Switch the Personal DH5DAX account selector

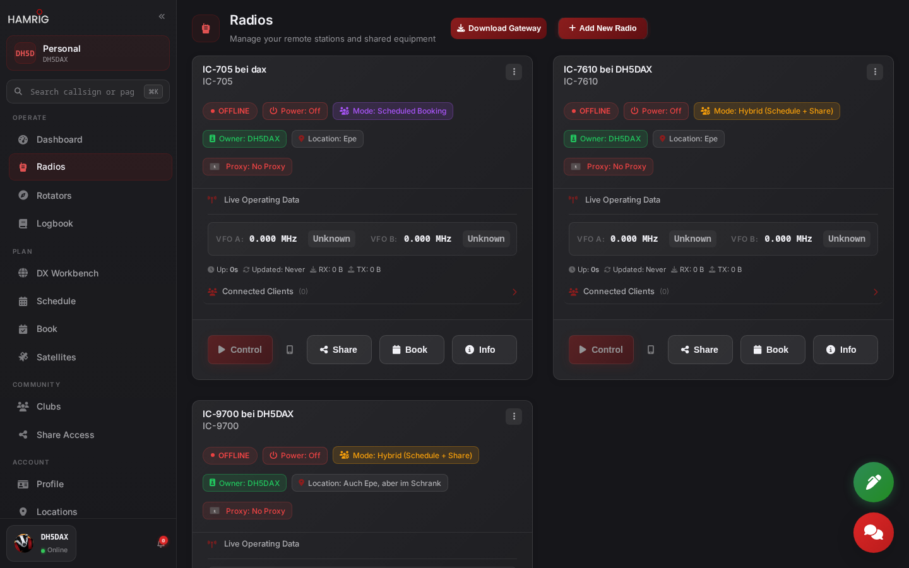(x=88, y=53)
